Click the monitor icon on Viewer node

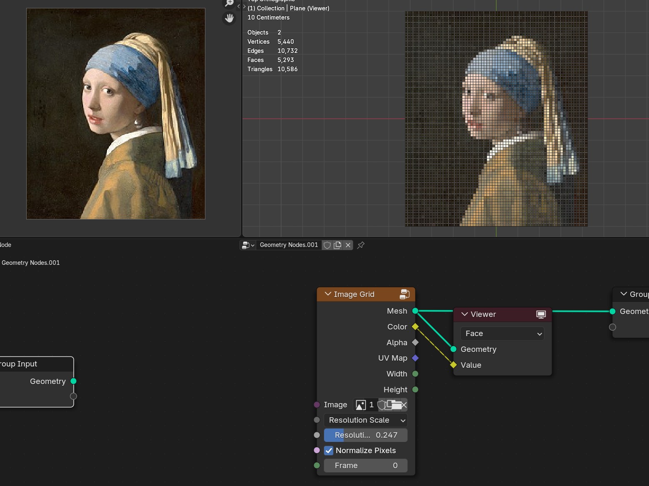(x=541, y=314)
